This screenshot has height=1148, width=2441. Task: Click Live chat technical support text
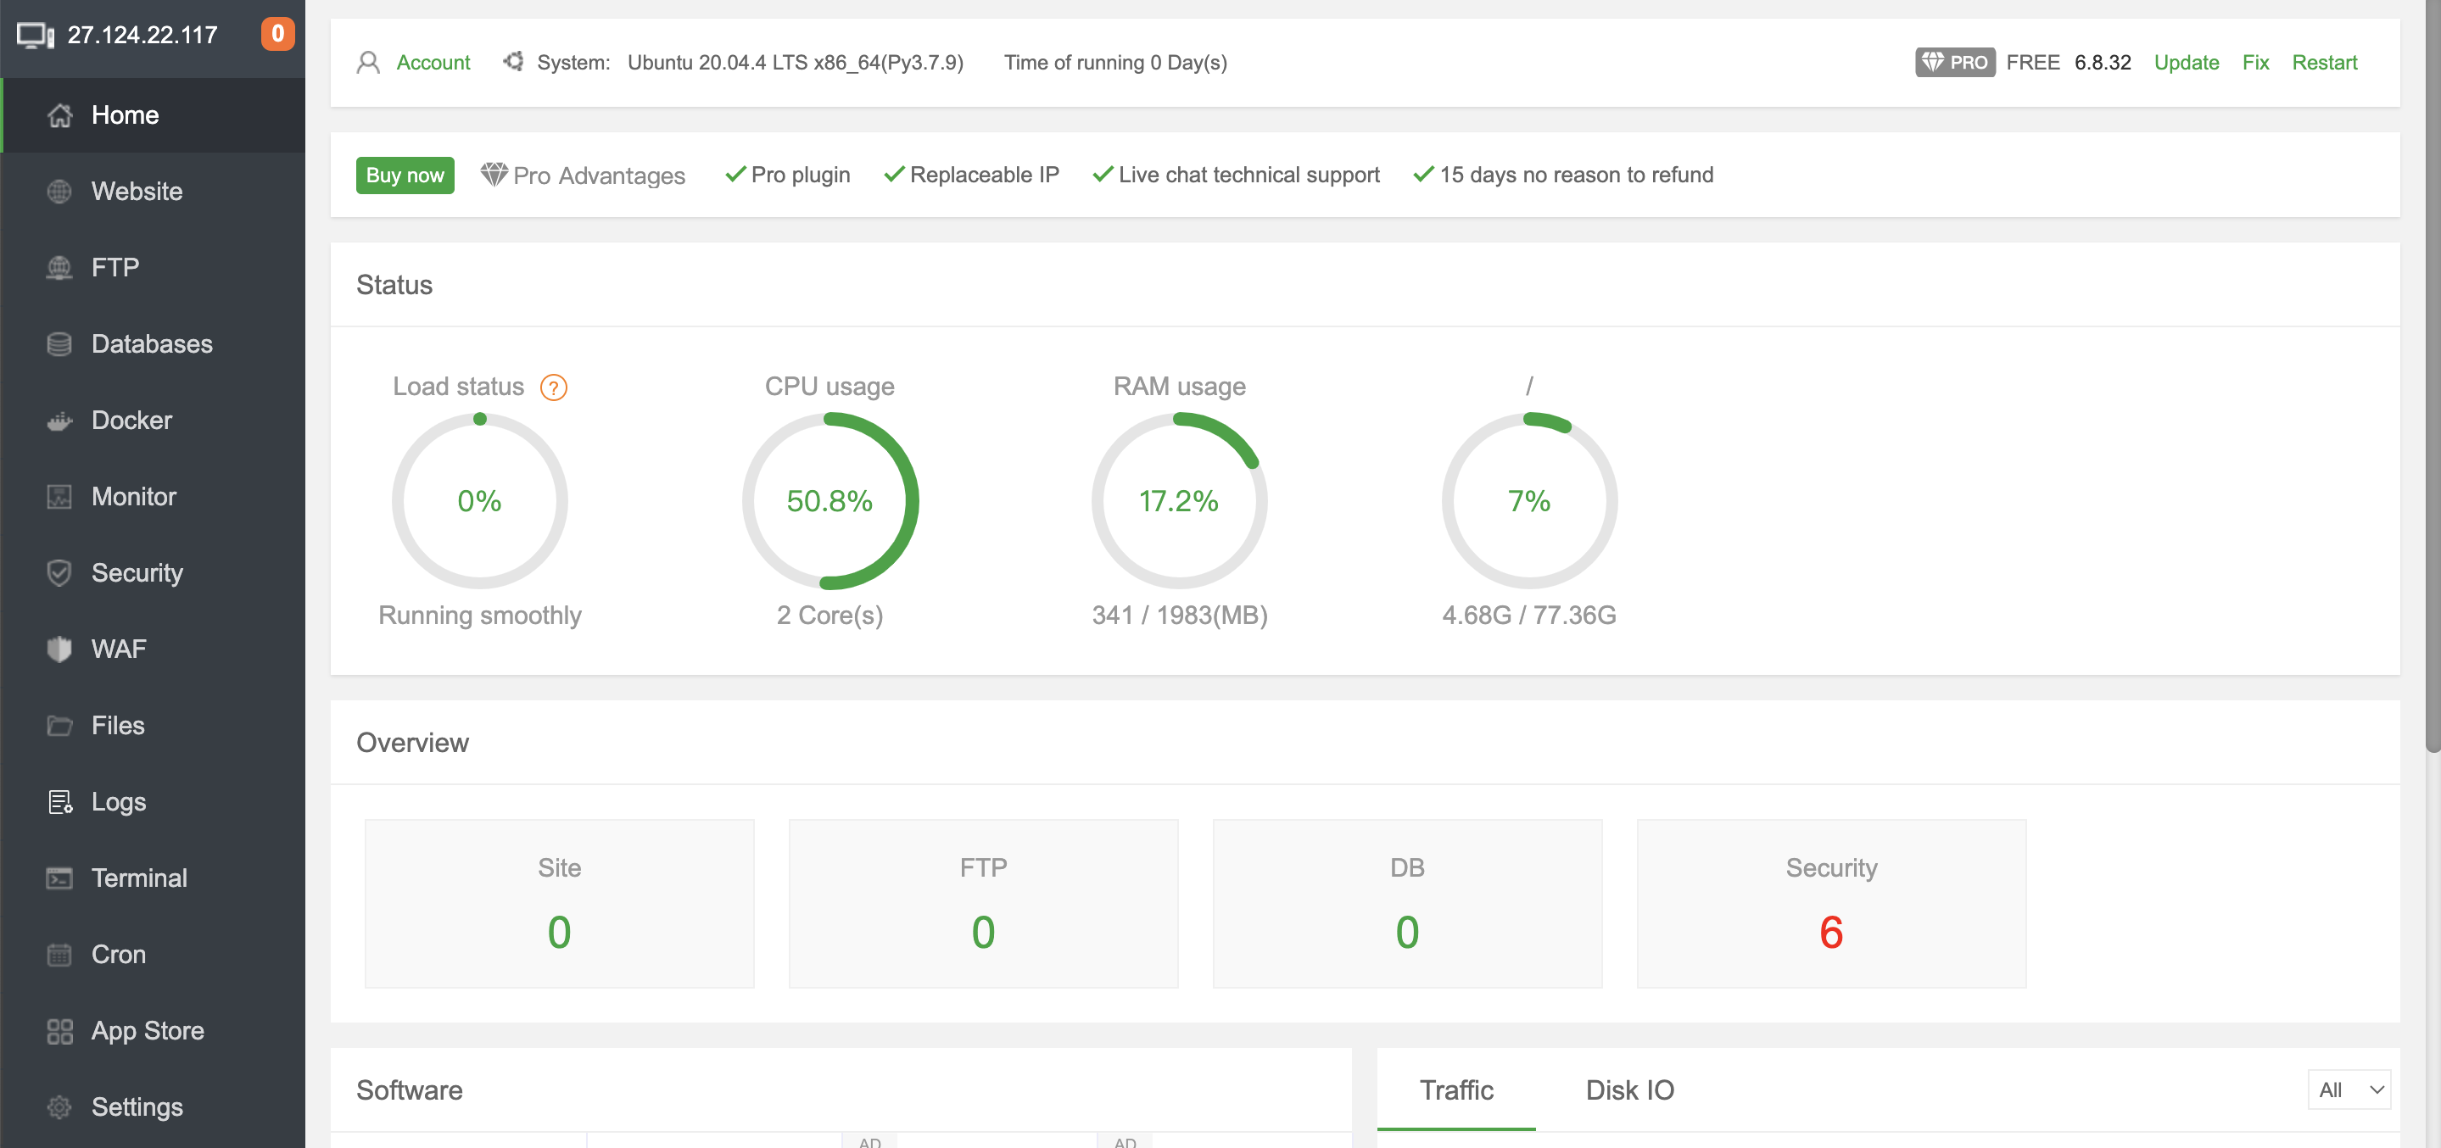coord(1249,176)
